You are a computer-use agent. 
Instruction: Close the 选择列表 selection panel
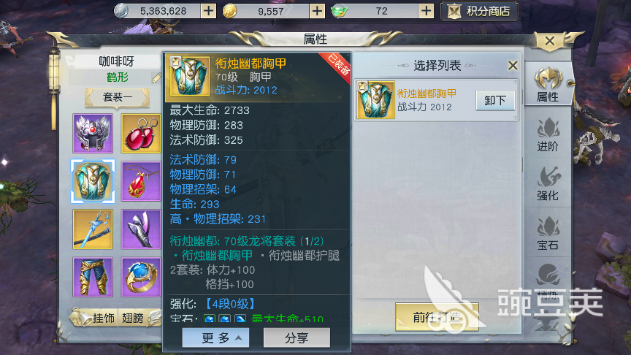(513, 65)
